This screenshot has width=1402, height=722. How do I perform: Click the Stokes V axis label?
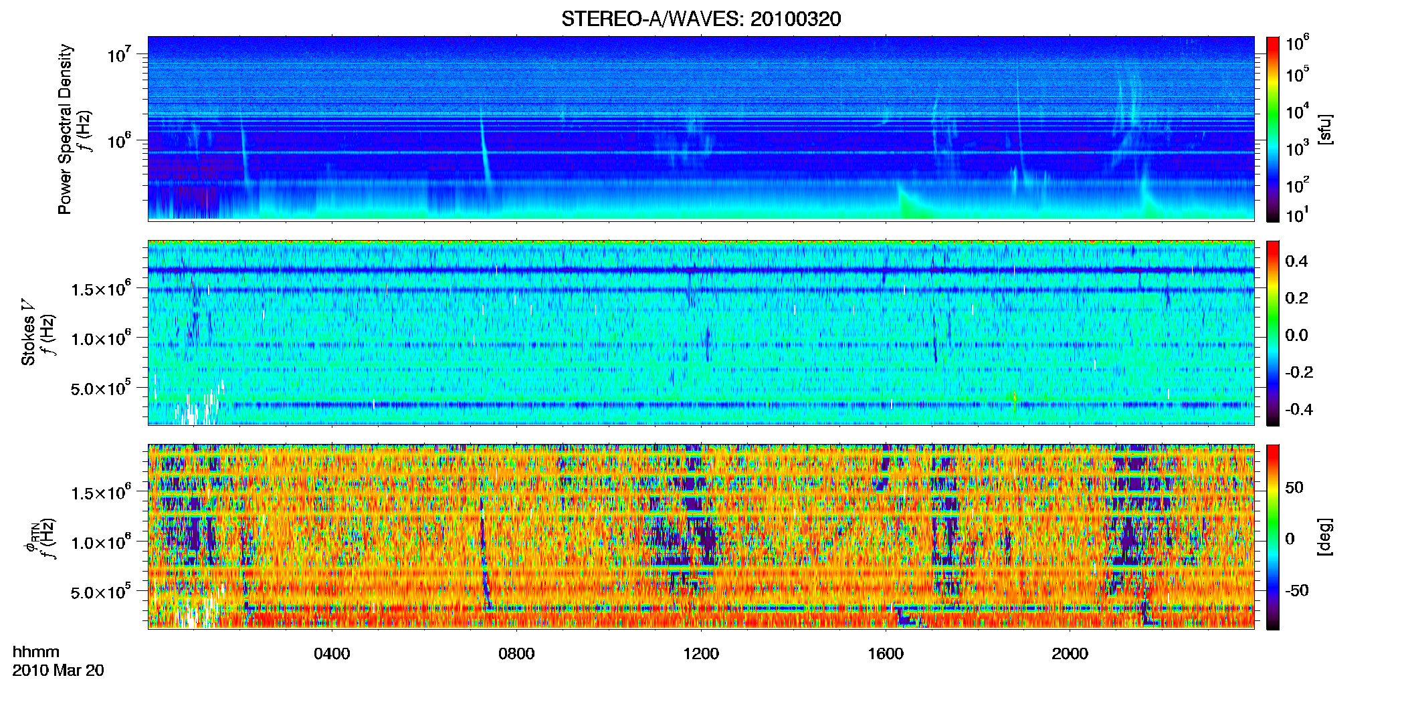point(28,332)
